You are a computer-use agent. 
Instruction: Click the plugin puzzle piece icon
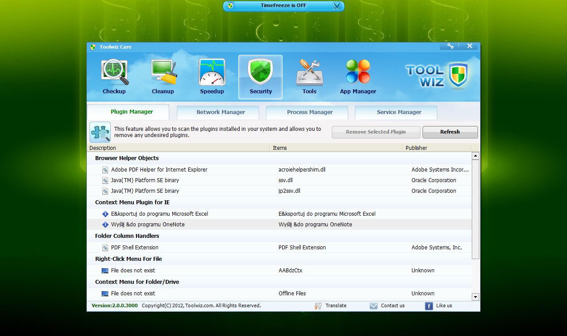(100, 132)
